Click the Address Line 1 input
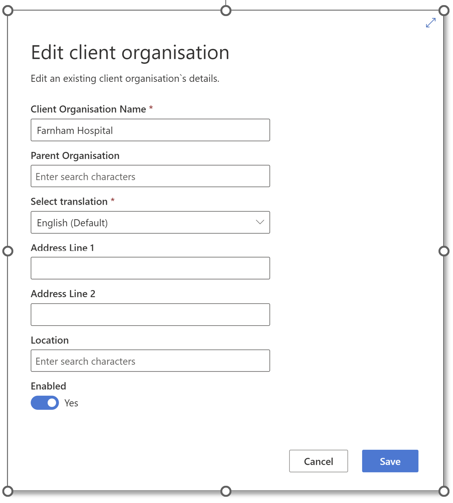The height and width of the screenshot is (503, 453). pyautogui.click(x=150, y=268)
